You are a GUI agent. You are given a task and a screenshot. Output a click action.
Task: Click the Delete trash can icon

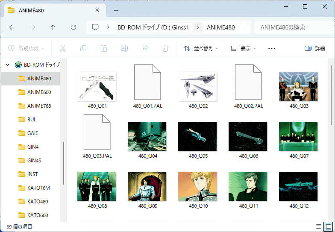coord(165,49)
